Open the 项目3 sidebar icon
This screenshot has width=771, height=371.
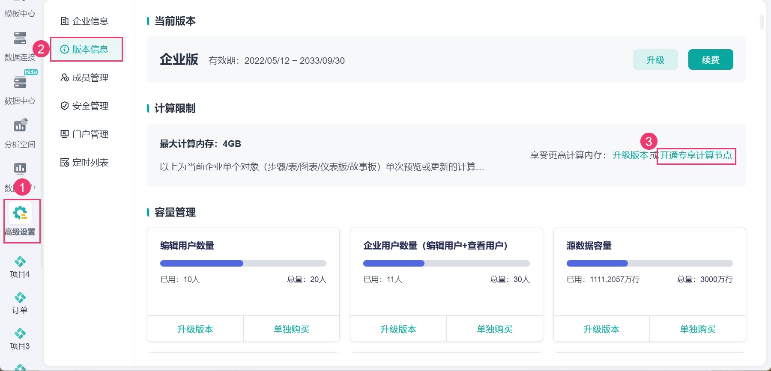20,333
